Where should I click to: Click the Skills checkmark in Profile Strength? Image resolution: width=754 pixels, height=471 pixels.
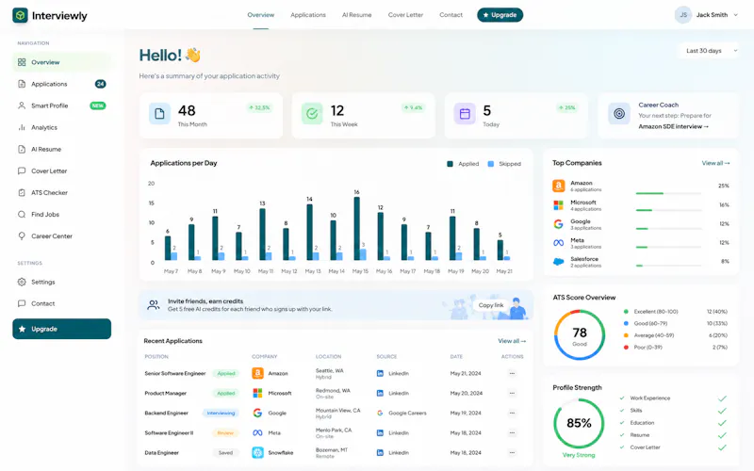pyautogui.click(x=722, y=411)
